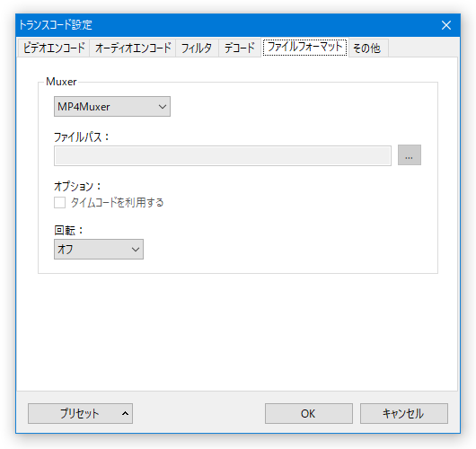Click the ファイルフォーマット tab
Image resolution: width=476 pixels, height=449 pixels.
click(304, 47)
